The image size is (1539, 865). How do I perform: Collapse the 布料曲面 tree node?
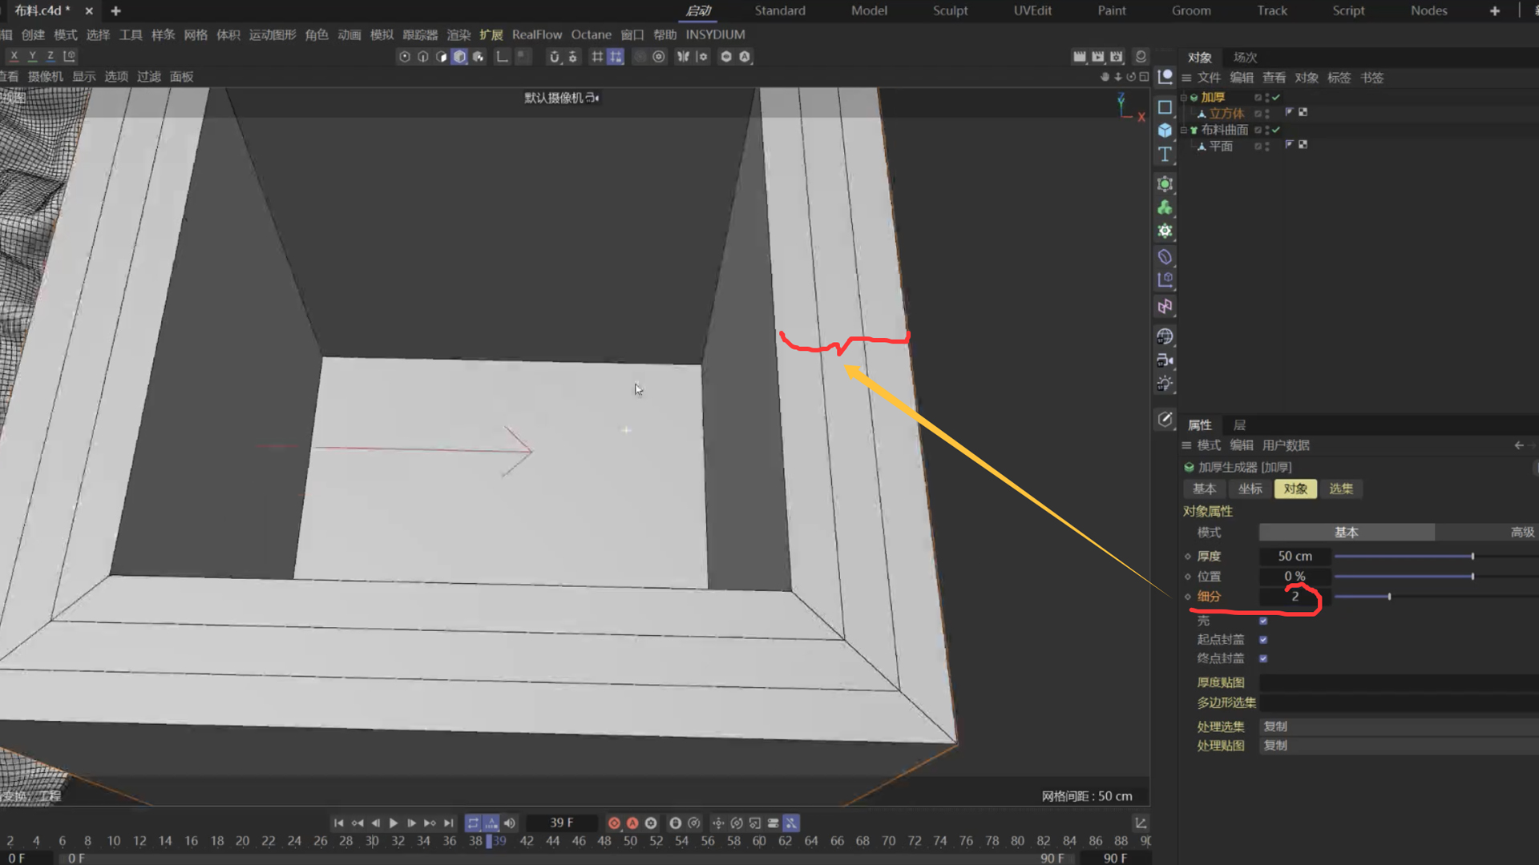(1183, 130)
